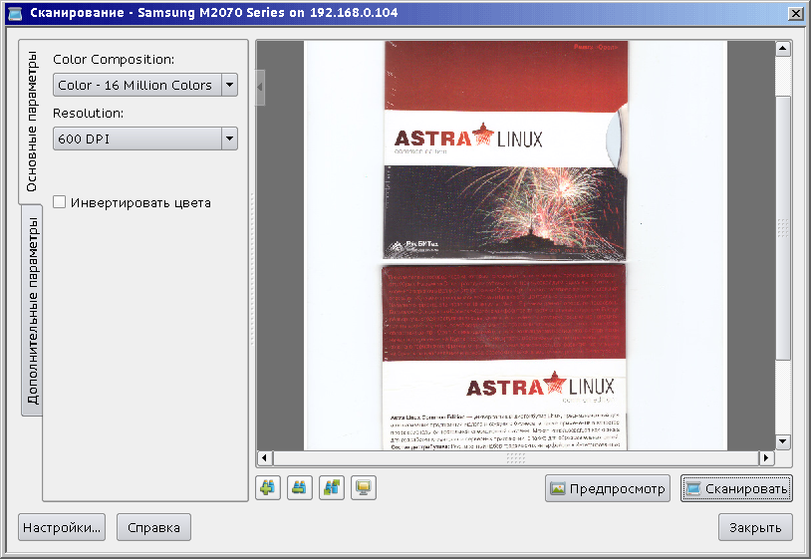The image size is (811, 559).
Task: Switch to the Основные параметры tab
Action: tap(31, 122)
